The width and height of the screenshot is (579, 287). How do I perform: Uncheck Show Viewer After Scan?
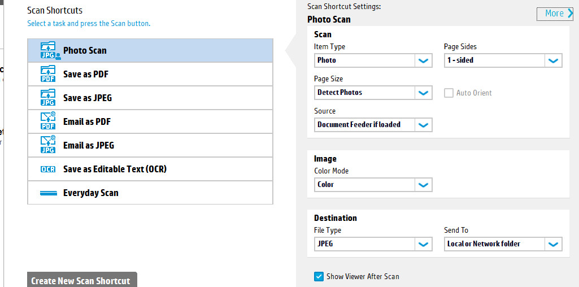pyautogui.click(x=319, y=276)
